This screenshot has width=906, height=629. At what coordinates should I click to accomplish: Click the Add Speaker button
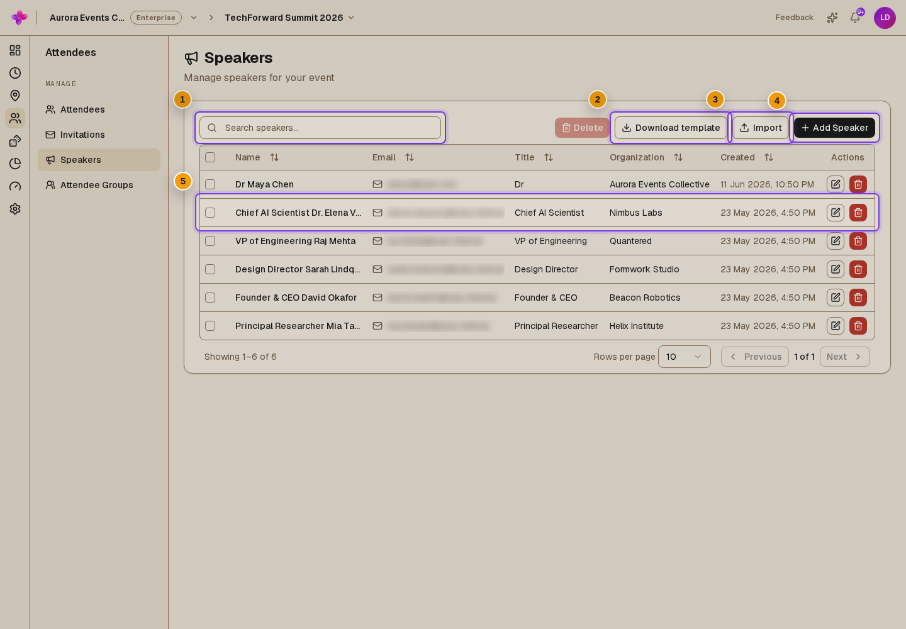coord(834,128)
